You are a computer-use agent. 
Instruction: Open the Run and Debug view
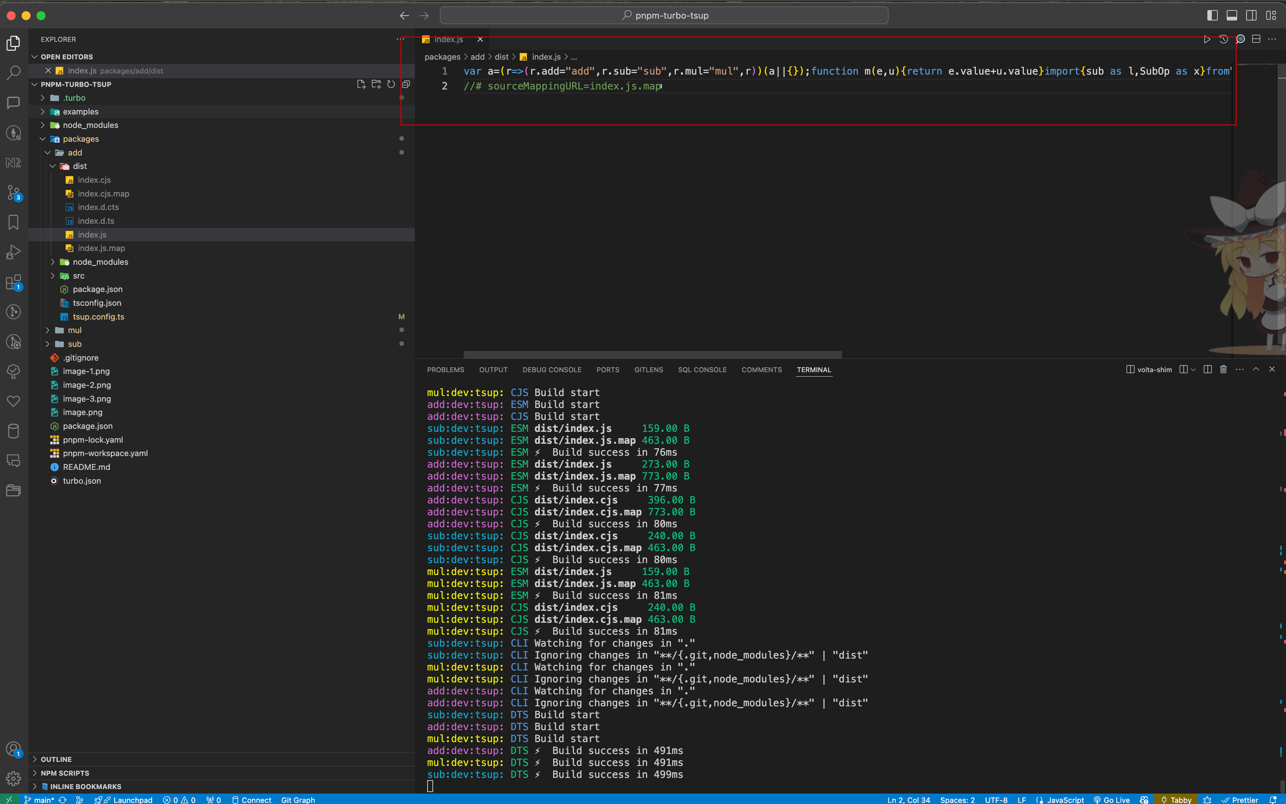point(13,252)
